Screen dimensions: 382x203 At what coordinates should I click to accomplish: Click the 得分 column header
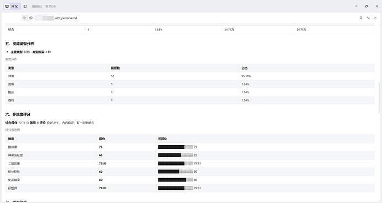tap(102, 139)
